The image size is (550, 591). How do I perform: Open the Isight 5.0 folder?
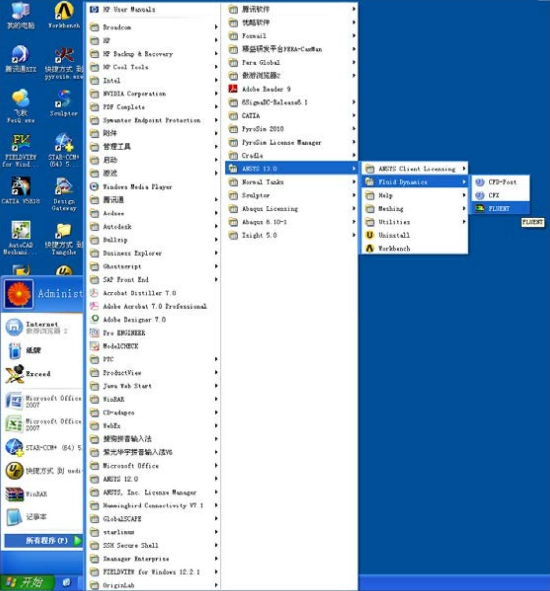[291, 235]
